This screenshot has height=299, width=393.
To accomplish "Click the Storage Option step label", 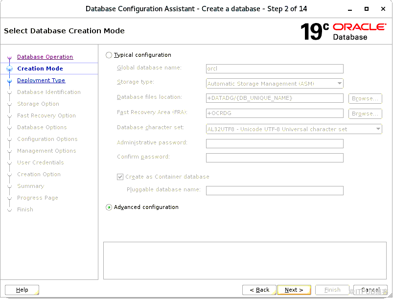I will [38, 104].
